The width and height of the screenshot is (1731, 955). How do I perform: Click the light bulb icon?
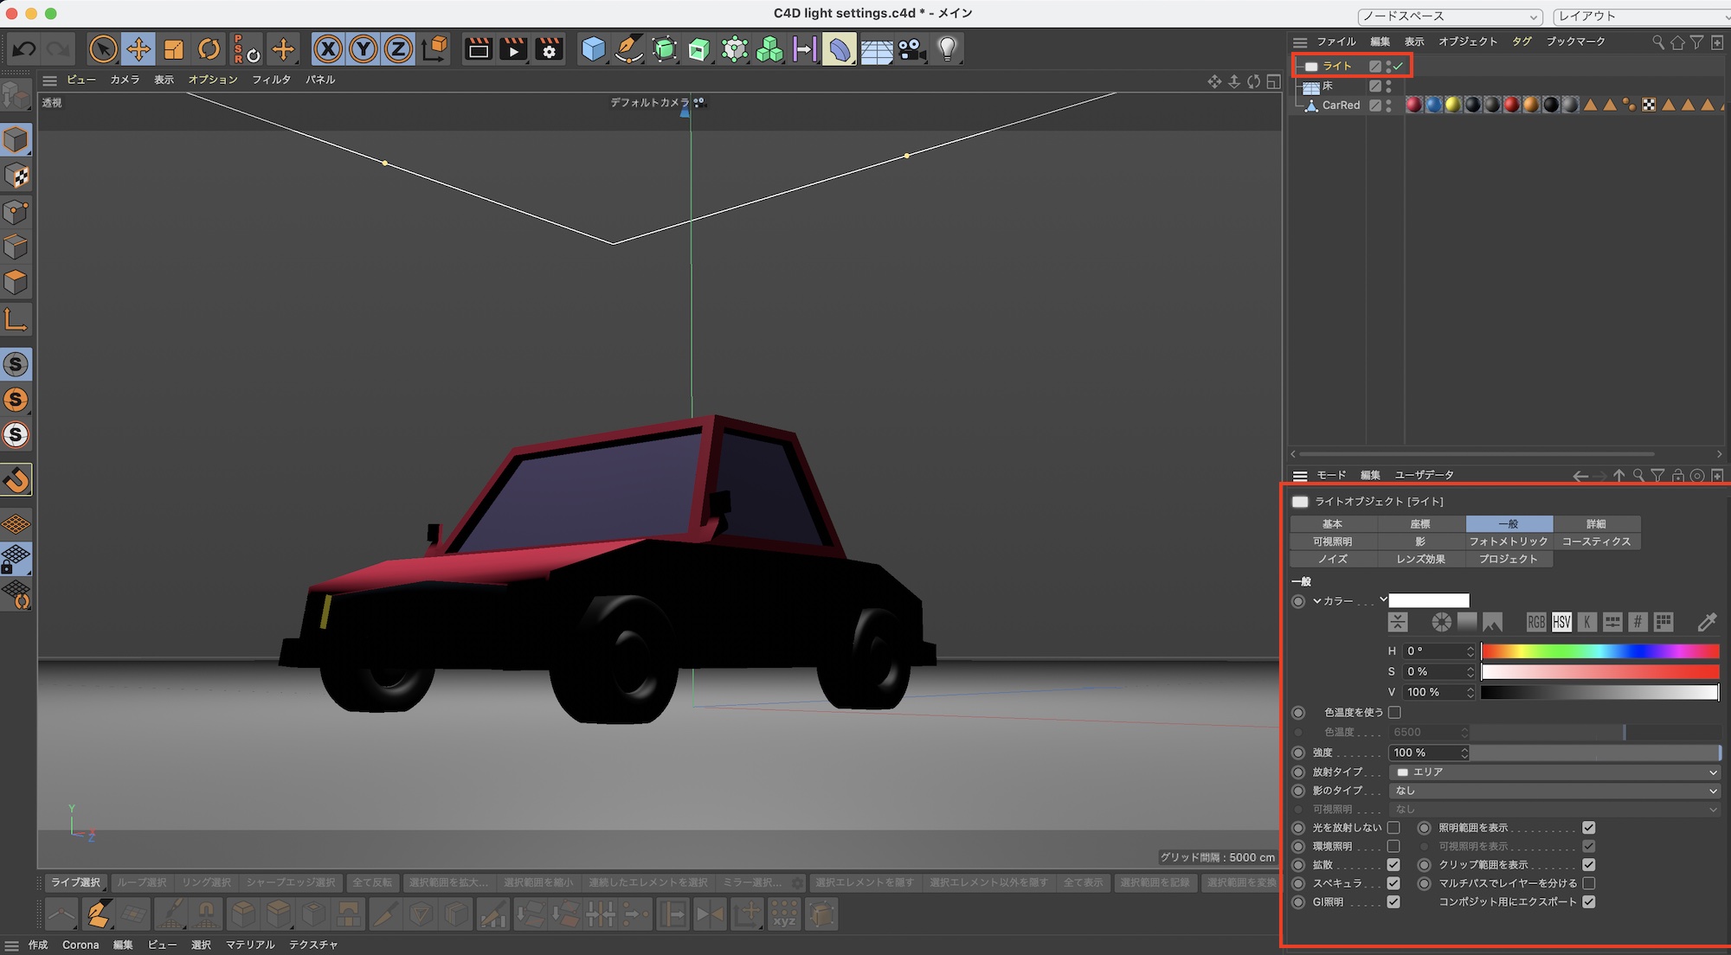coord(948,49)
